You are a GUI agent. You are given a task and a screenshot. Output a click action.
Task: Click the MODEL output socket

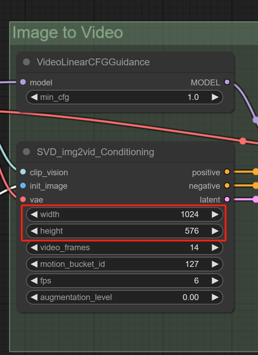click(x=227, y=82)
